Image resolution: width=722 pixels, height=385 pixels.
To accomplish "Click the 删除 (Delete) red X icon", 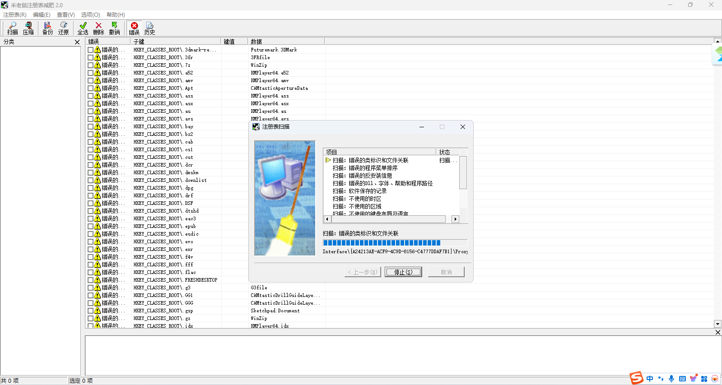I will click(x=98, y=28).
